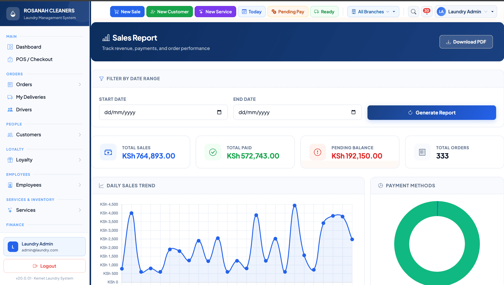
Task: Click the Pending Pay button
Action: [288, 12]
